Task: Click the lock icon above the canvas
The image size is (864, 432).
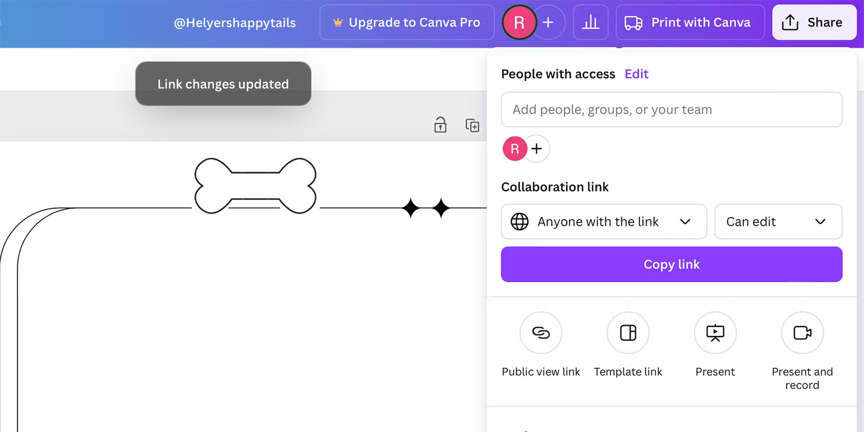Action: 440,125
